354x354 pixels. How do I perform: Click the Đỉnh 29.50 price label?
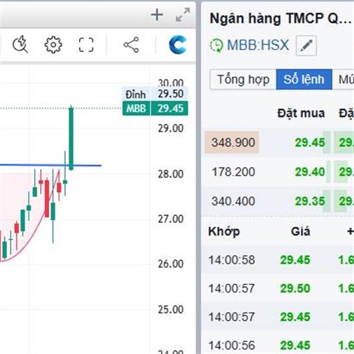click(155, 94)
